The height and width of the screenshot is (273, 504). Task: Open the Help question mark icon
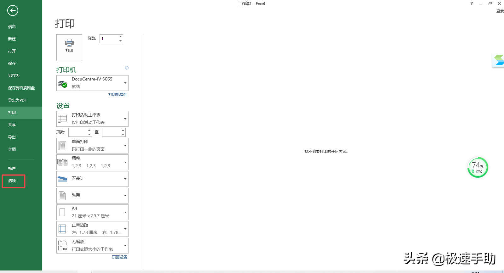tap(472, 3)
